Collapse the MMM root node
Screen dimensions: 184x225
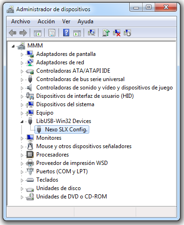[x=13, y=46]
